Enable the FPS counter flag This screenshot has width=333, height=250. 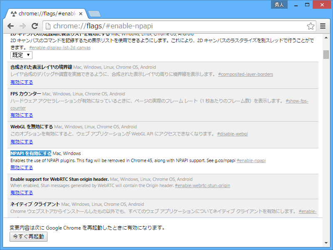point(21,115)
